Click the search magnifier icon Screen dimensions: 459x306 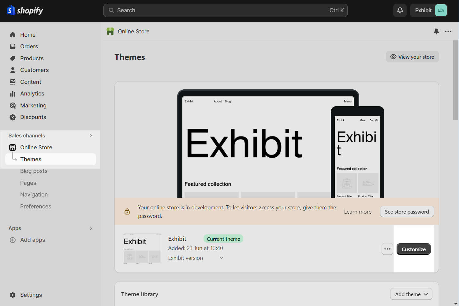click(111, 10)
